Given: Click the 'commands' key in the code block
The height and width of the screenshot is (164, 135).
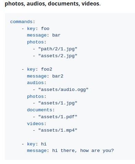Looking at the screenshot, I should click(21, 22).
